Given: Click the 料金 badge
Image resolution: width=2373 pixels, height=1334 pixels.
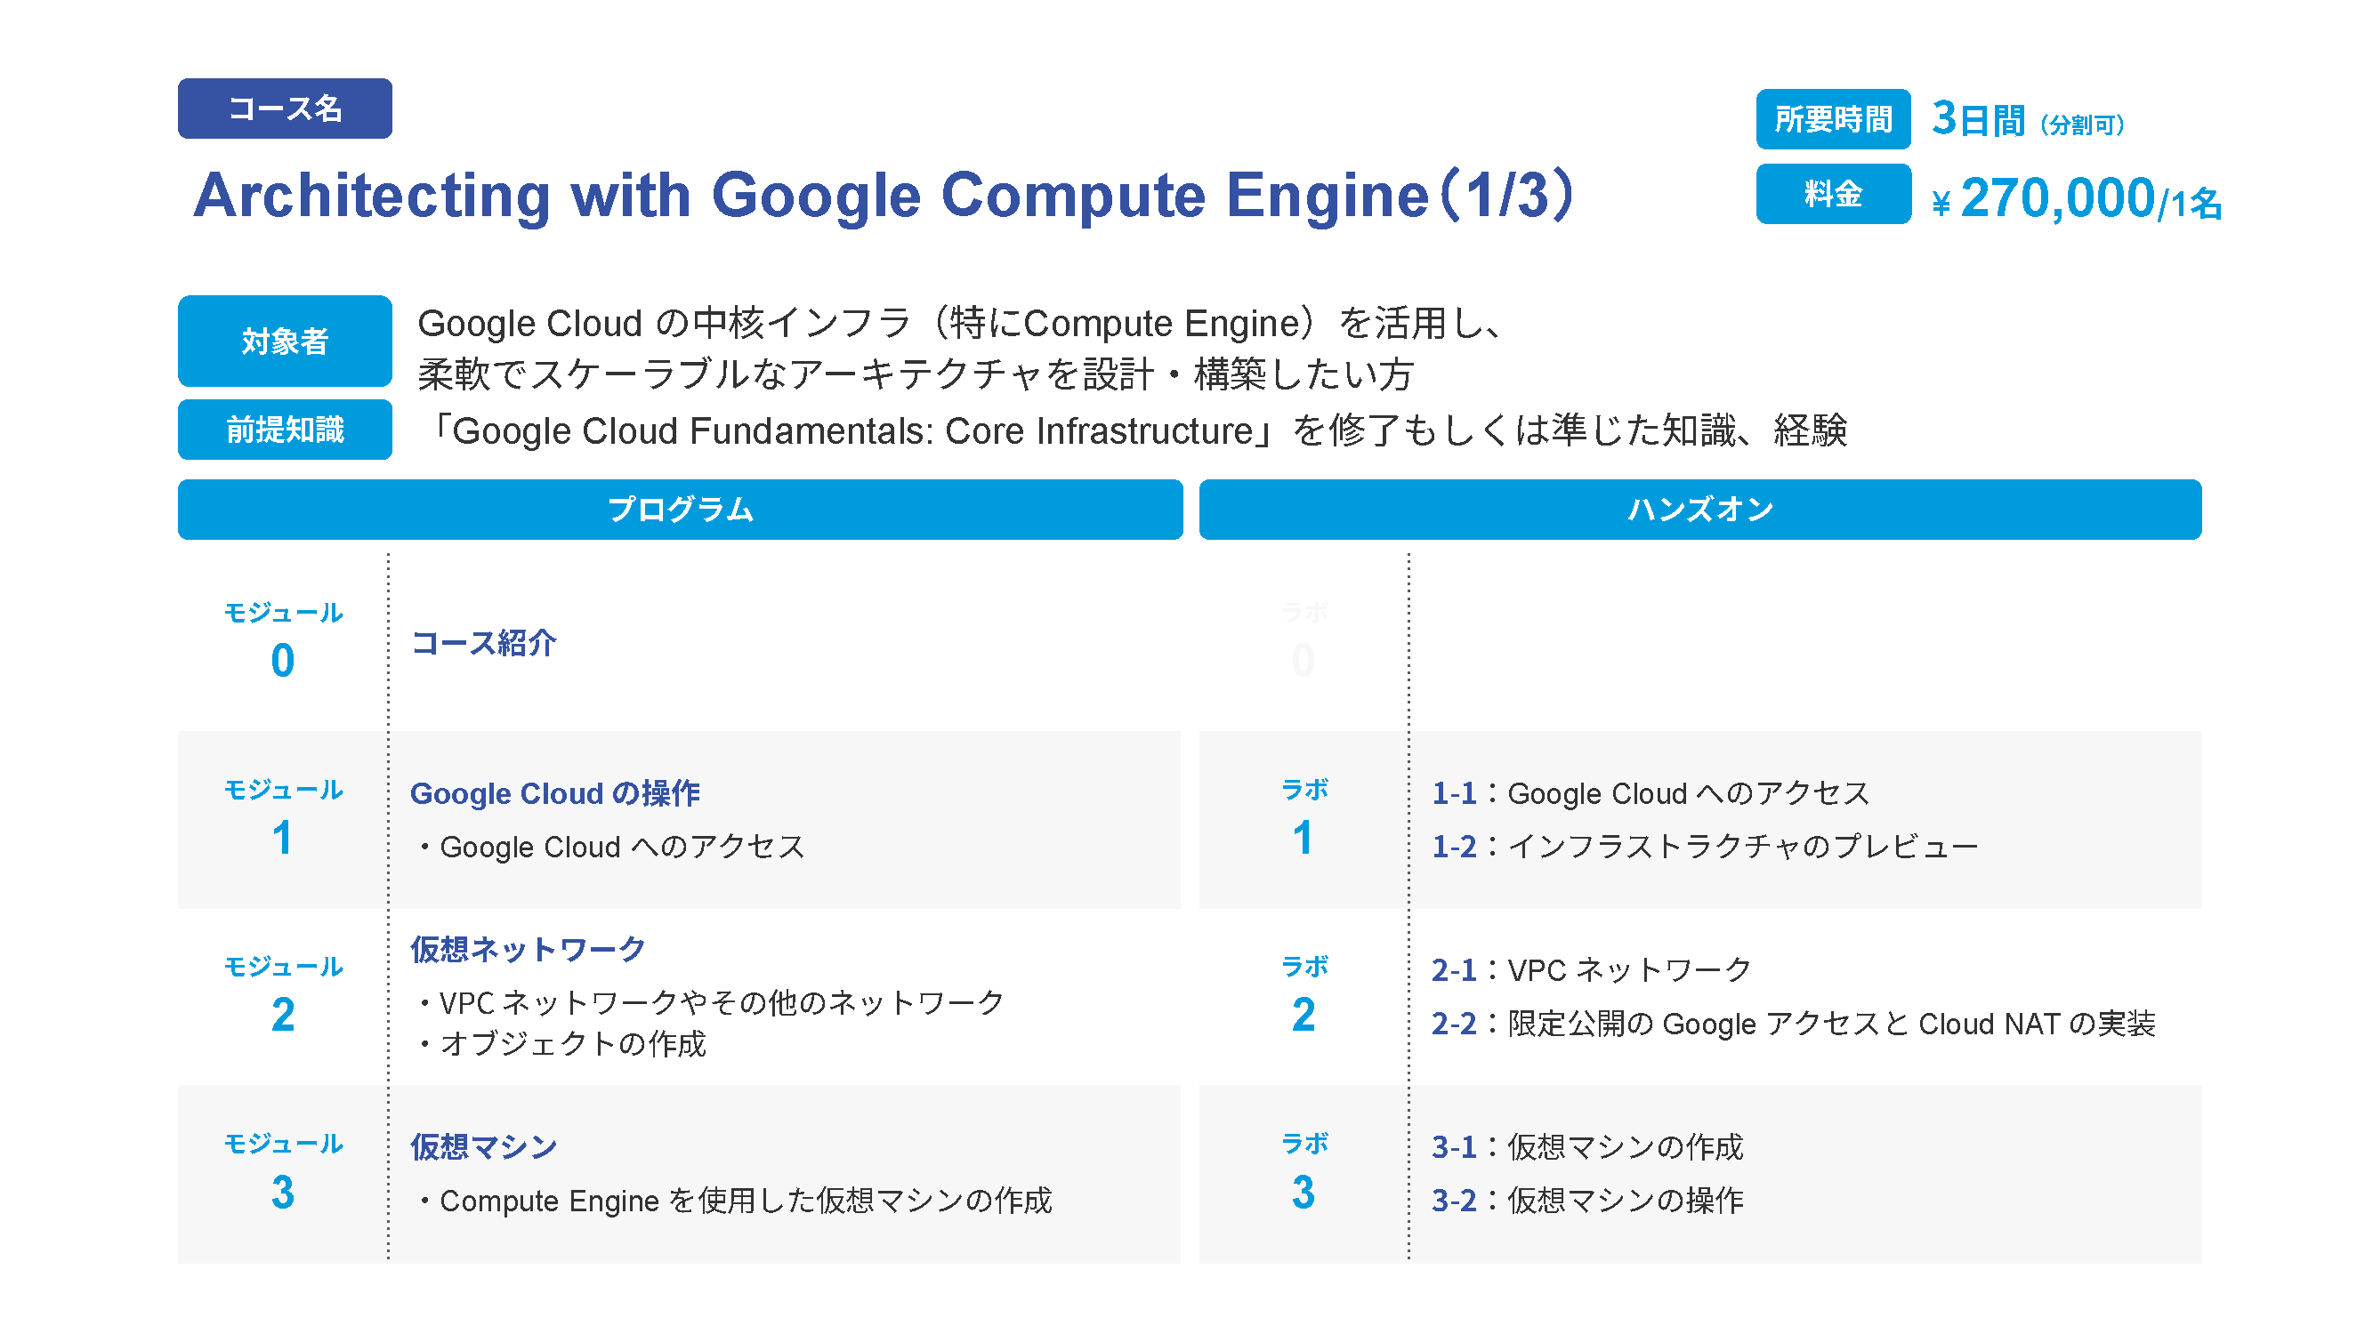Looking at the screenshot, I should tap(1832, 194).
